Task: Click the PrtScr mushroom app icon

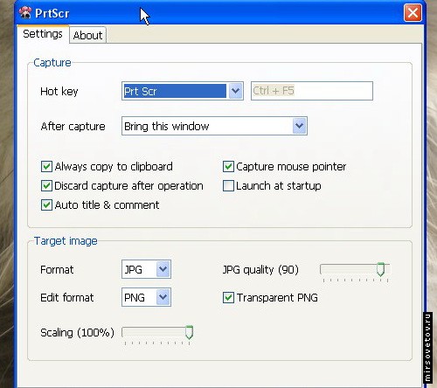Action: 25,12
